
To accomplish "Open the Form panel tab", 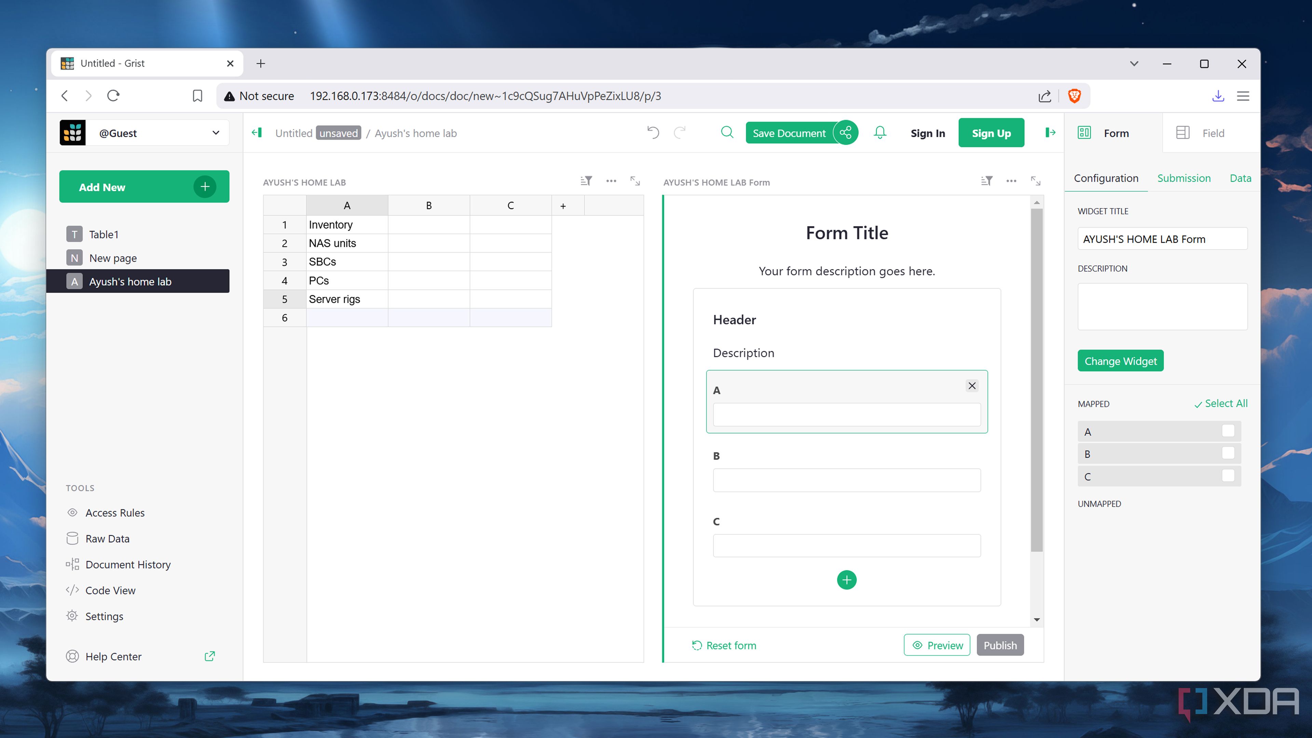I will pyautogui.click(x=1113, y=133).
